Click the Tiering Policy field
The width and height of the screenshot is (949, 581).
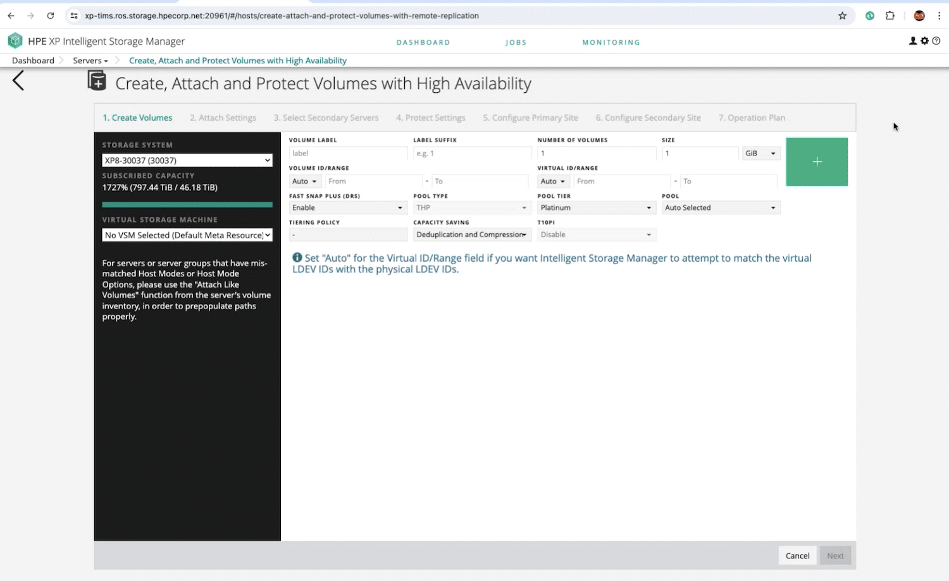pos(348,235)
